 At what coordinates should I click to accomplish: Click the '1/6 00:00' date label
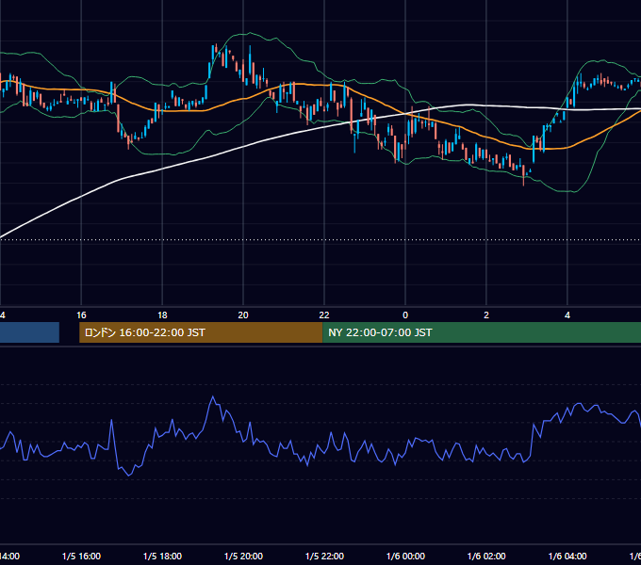405,556
